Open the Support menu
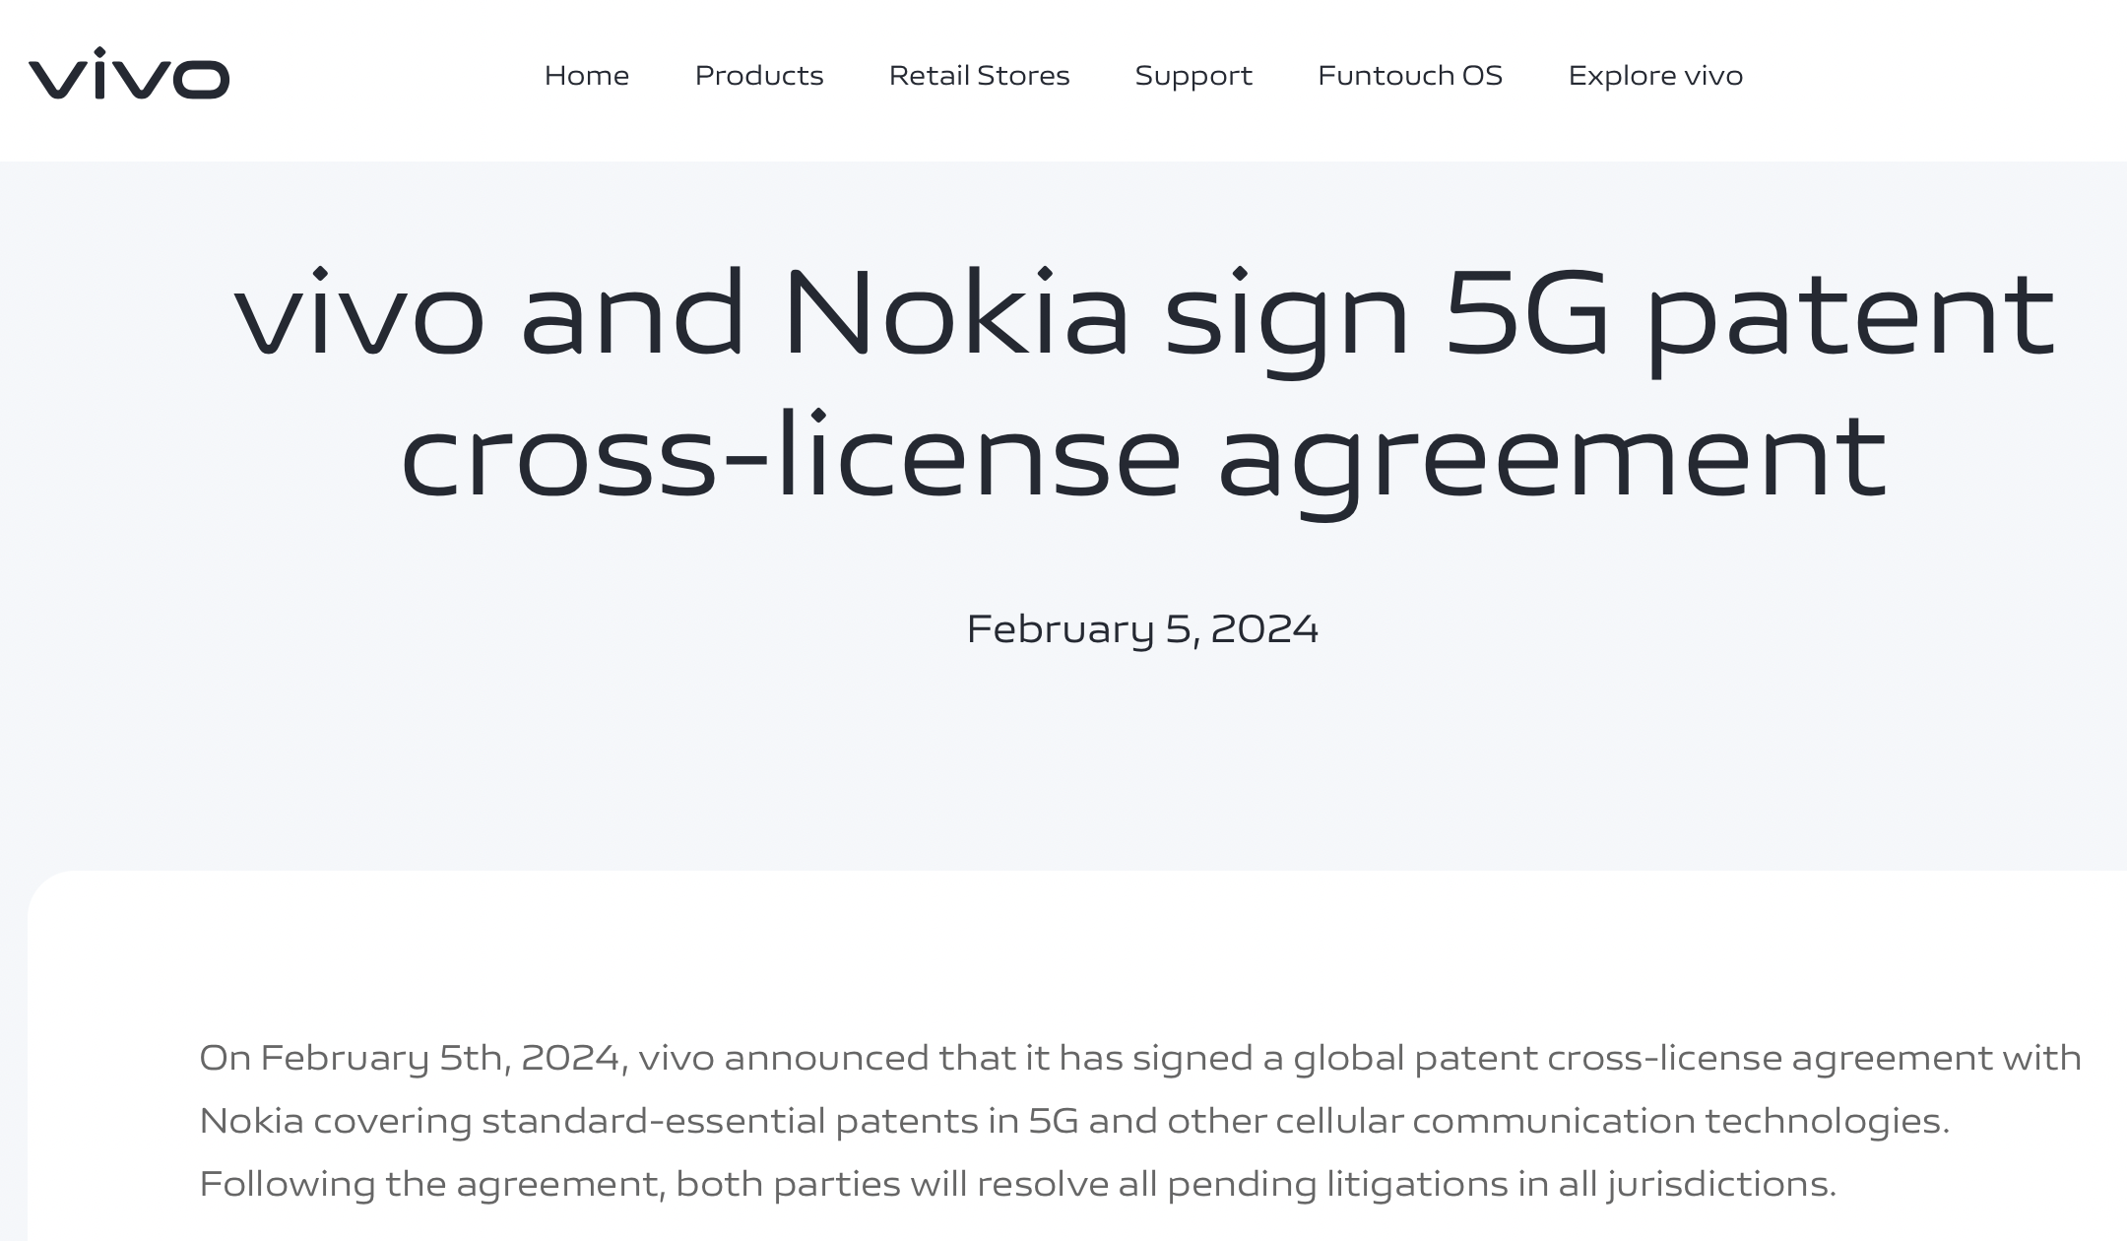This screenshot has height=1241, width=2127. [x=1193, y=76]
